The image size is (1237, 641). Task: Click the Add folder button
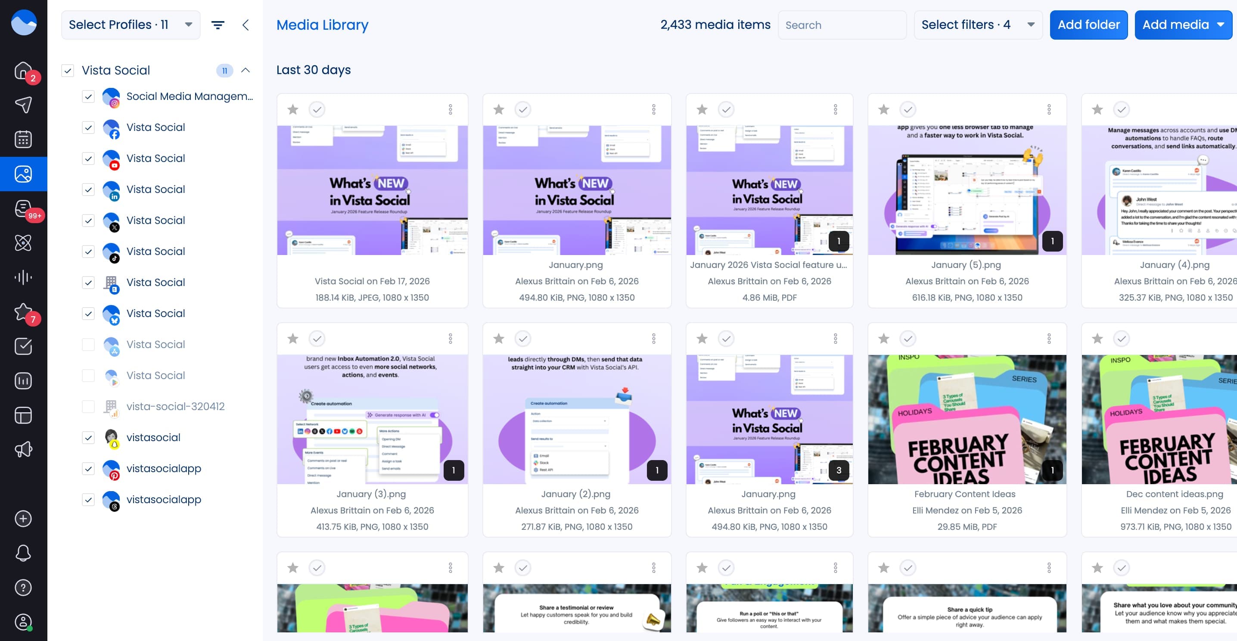pos(1088,25)
